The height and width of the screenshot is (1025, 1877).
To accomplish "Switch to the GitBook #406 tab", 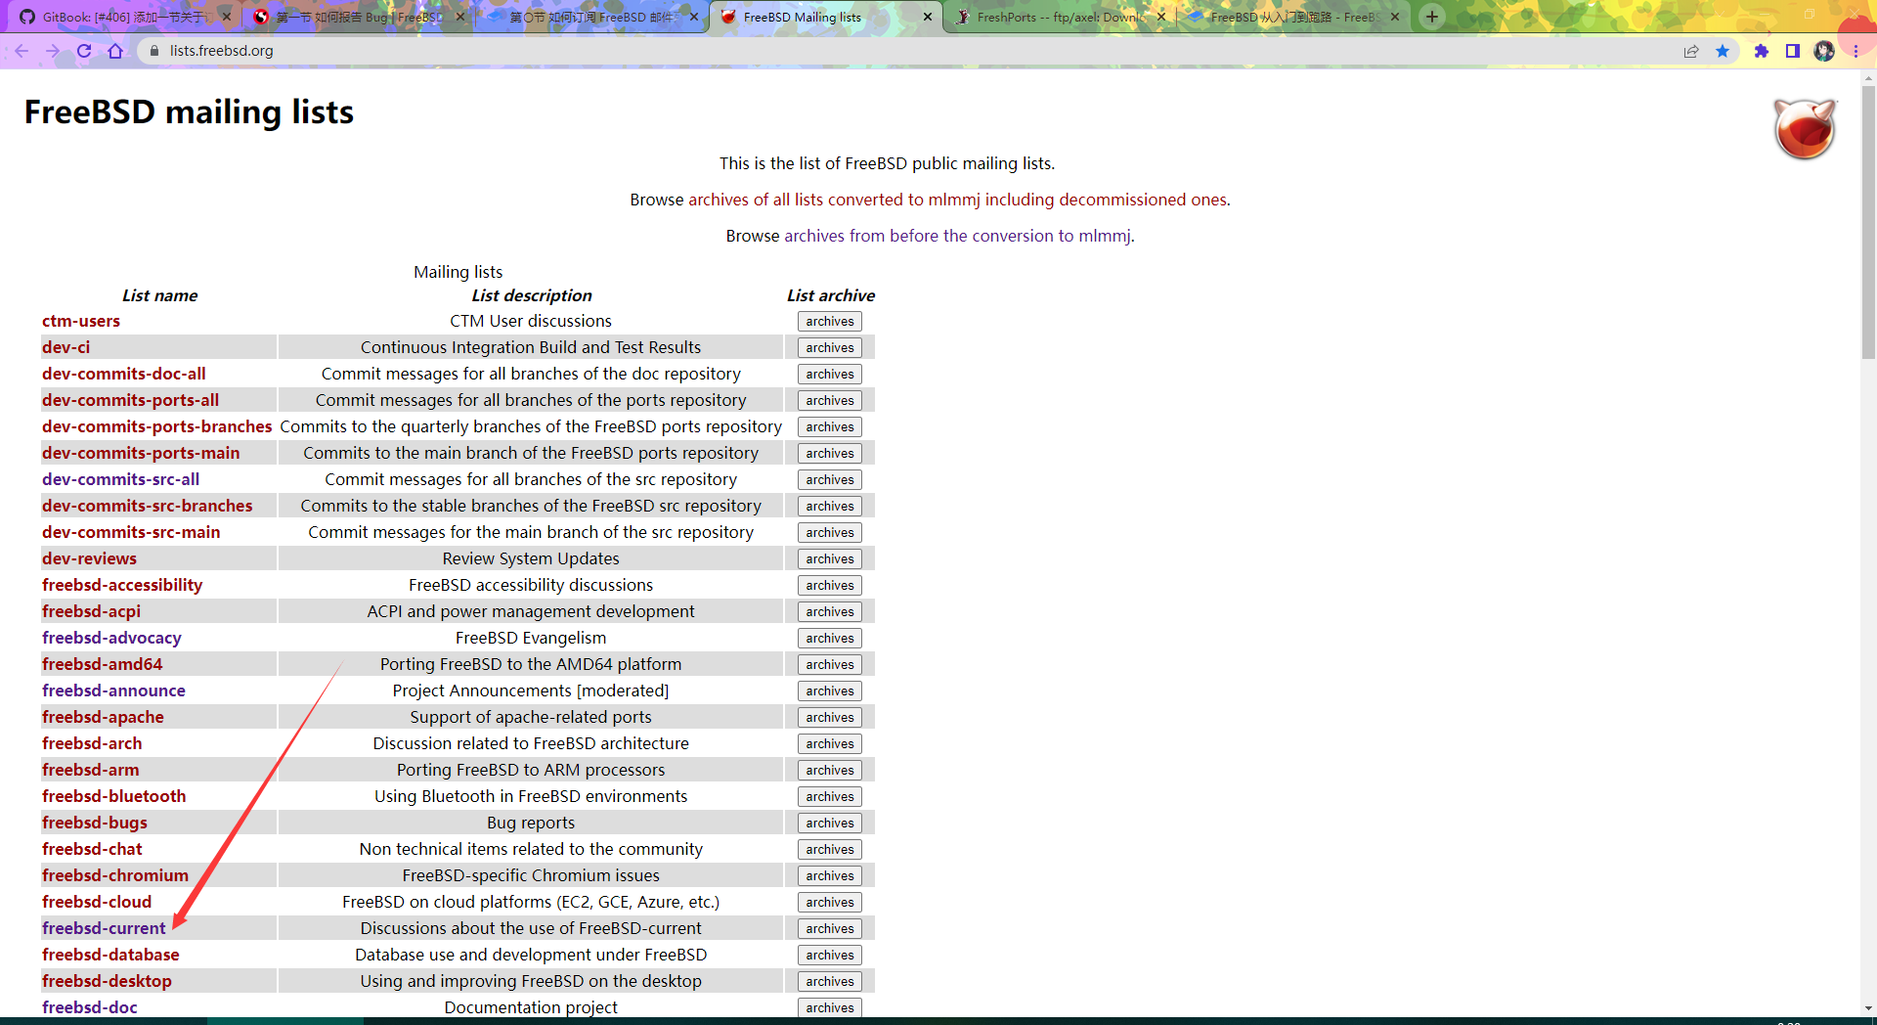I will point(122,17).
